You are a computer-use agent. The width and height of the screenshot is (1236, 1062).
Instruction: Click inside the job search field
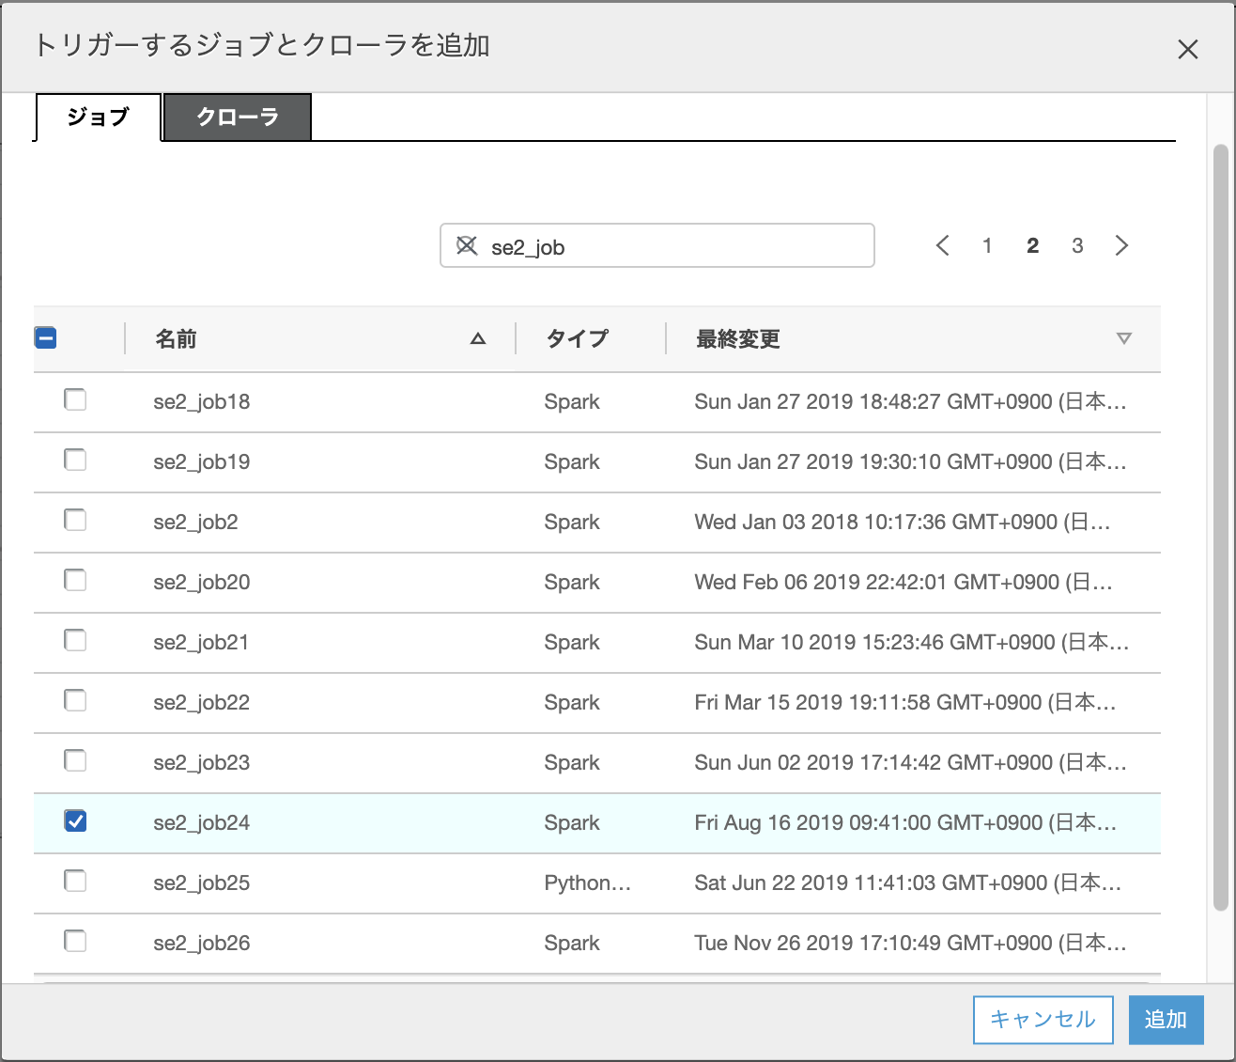pyautogui.click(x=657, y=245)
